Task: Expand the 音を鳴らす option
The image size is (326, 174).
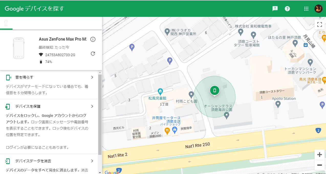Action: [x=92, y=77]
